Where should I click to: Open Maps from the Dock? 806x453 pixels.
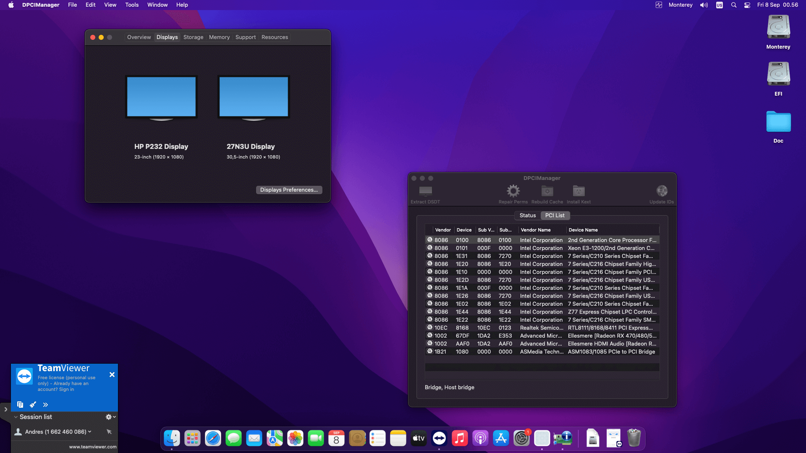pyautogui.click(x=275, y=439)
